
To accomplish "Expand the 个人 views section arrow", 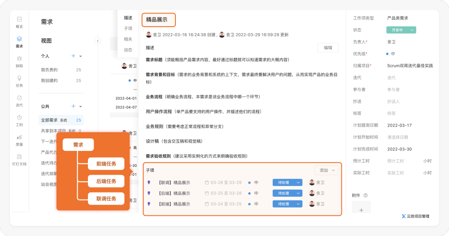I will [80, 56].
